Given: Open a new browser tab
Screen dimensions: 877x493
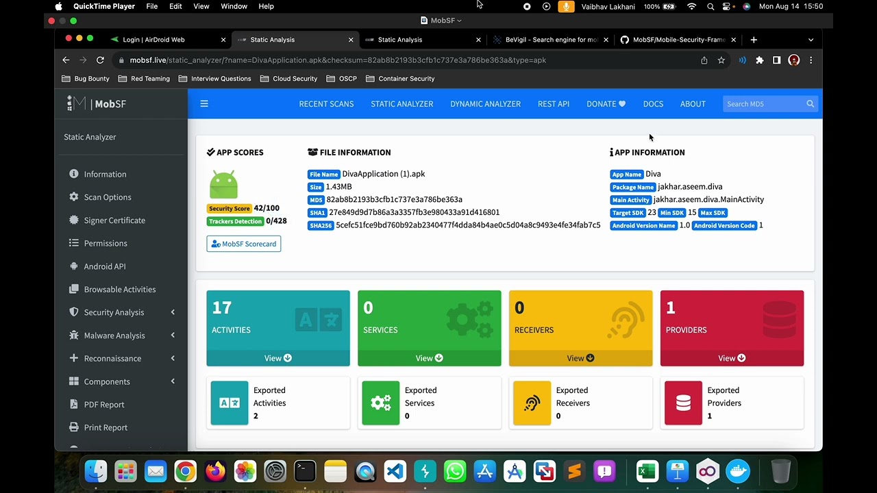Looking at the screenshot, I should tap(754, 40).
